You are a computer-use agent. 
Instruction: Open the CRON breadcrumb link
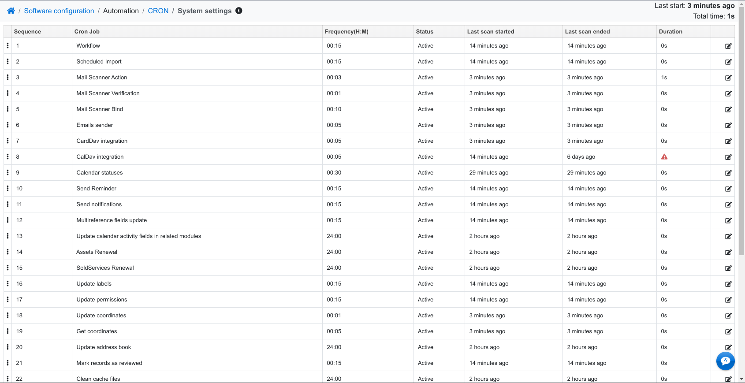coord(158,11)
